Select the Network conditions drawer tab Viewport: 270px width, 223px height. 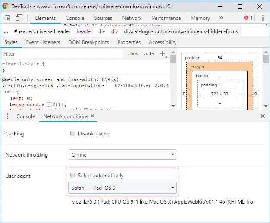coord(66,116)
